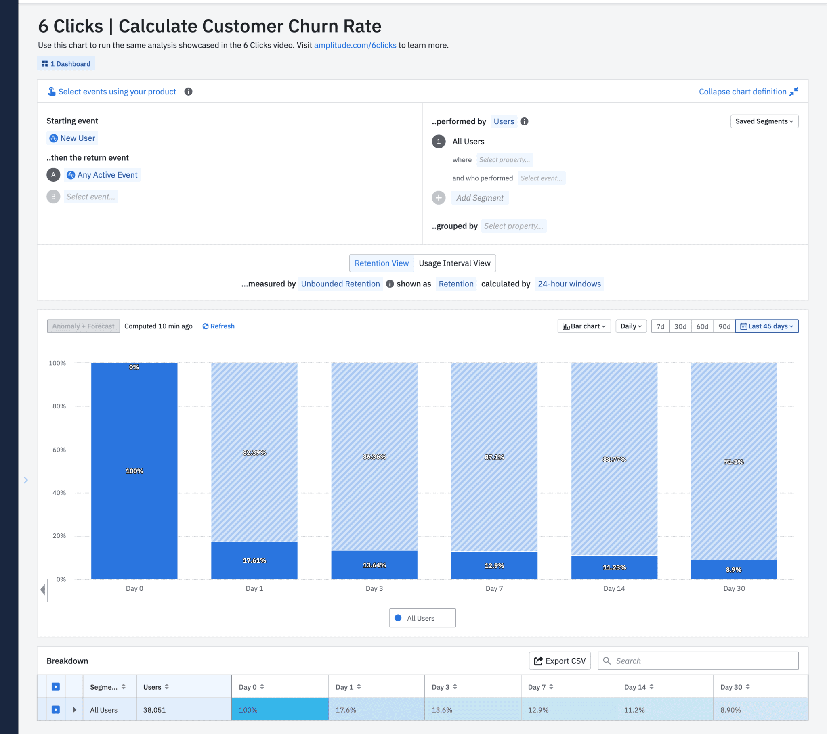This screenshot has height=734, width=827.
Task: Click the chevron to expand the left side panel
Action: (26, 480)
